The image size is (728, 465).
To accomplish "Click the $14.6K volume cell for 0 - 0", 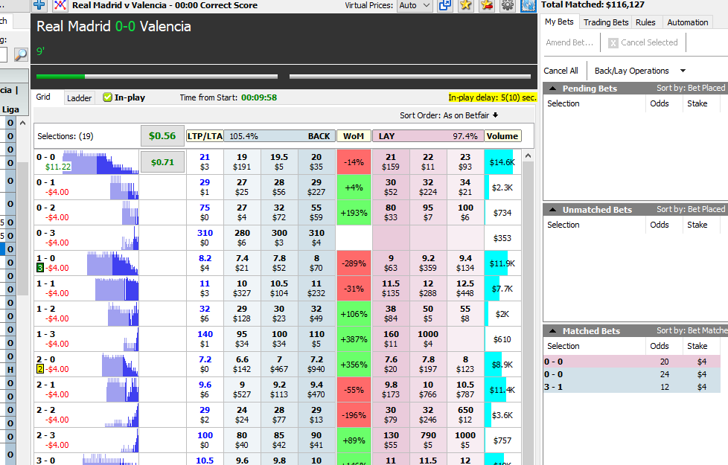I will point(502,162).
